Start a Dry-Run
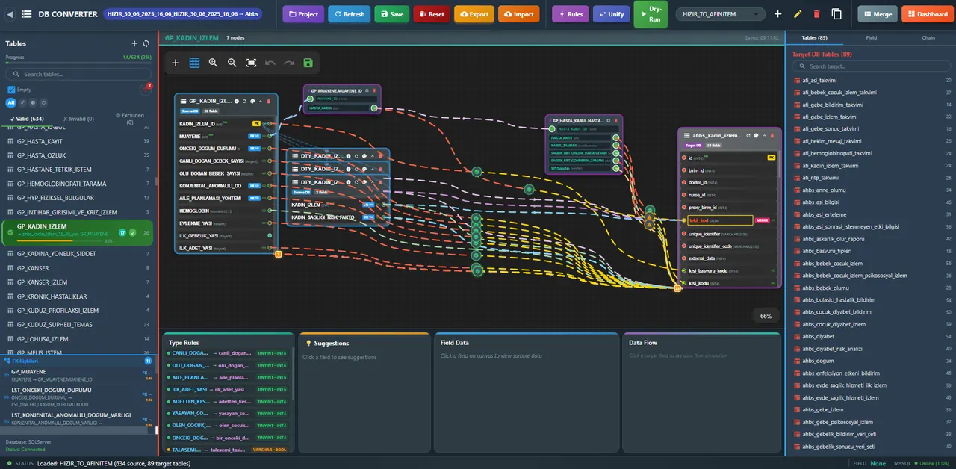The height and width of the screenshot is (469, 956). (x=651, y=14)
